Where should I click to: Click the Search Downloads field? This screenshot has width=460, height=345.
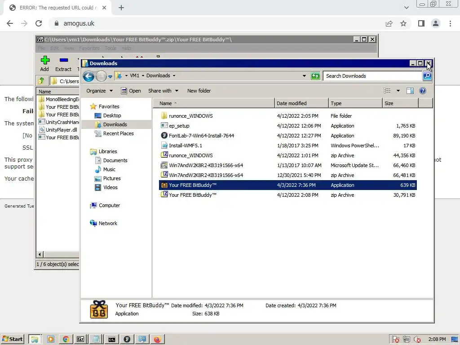pyautogui.click(x=372, y=76)
